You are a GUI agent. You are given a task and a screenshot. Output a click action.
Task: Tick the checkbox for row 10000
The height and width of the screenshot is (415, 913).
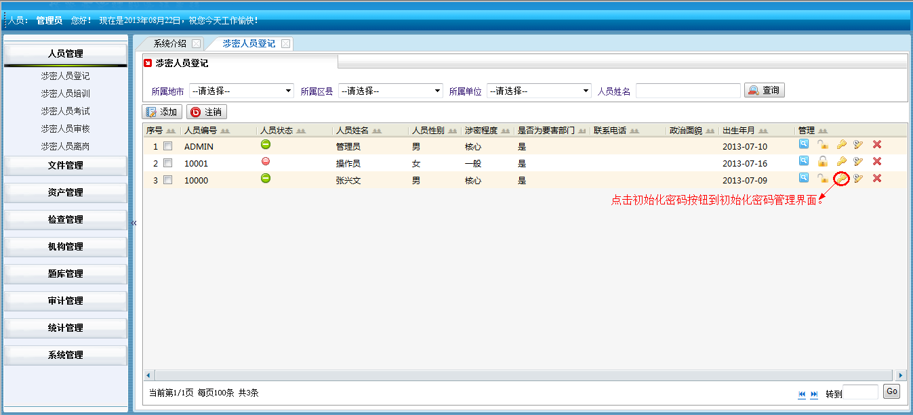167,180
